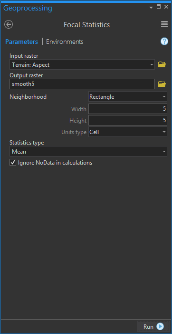Select the Parameters tab

21,42
